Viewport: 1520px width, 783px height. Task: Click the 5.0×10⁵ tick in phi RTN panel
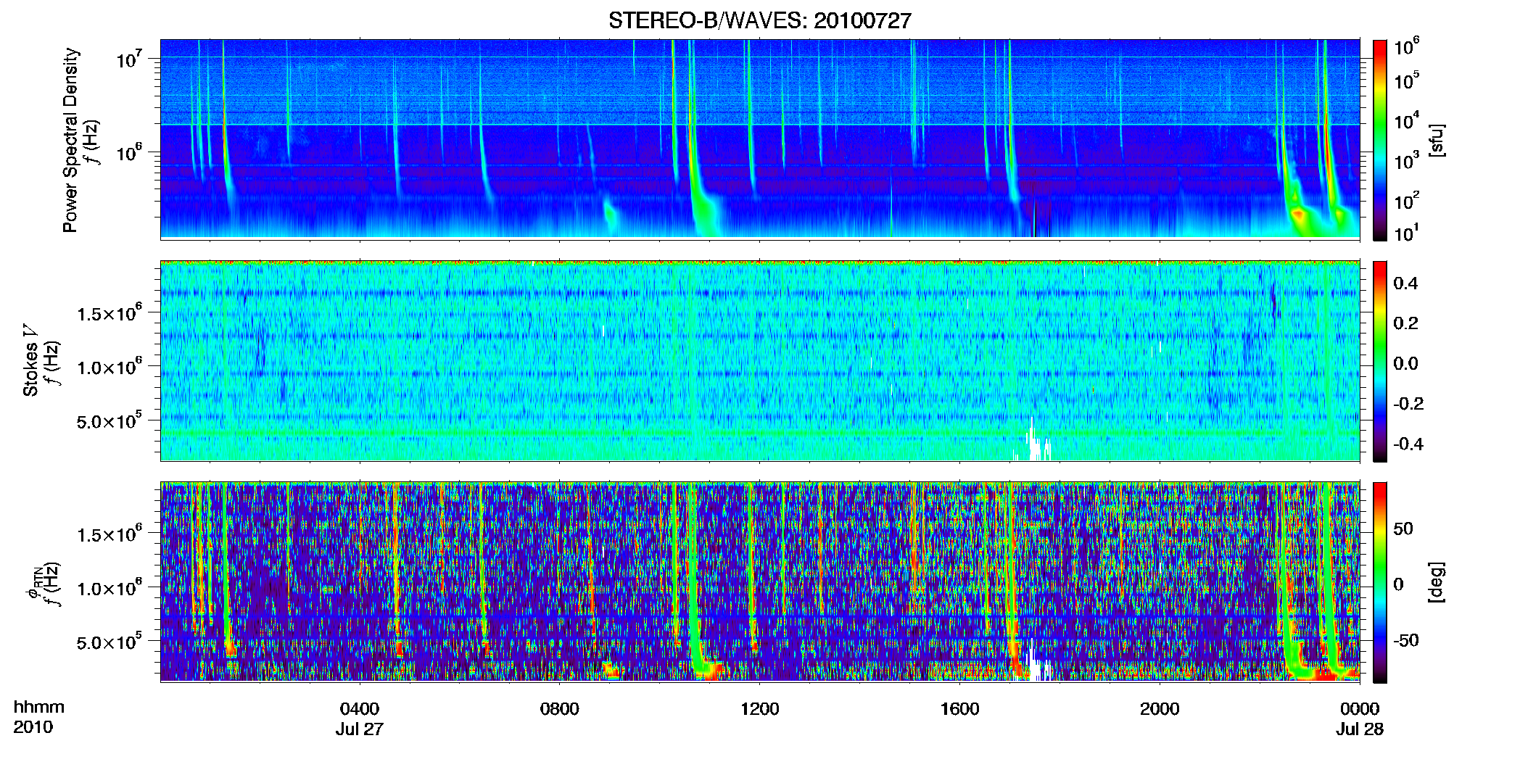(x=109, y=642)
